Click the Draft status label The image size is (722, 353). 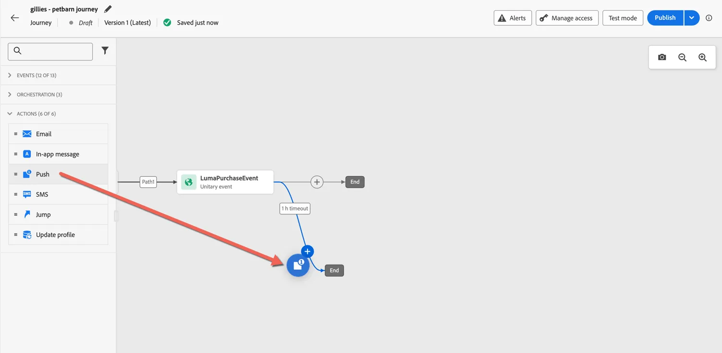click(x=86, y=23)
